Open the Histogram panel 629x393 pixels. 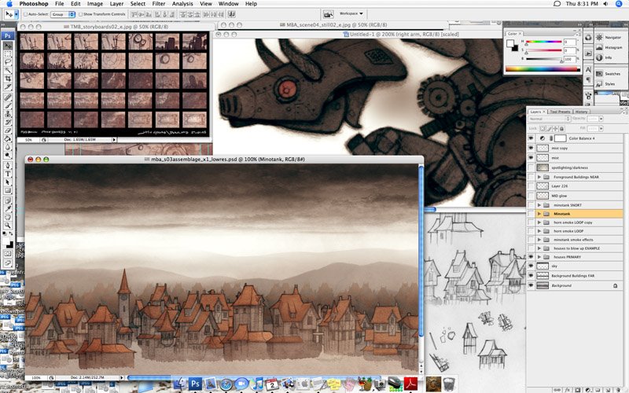[x=609, y=47]
